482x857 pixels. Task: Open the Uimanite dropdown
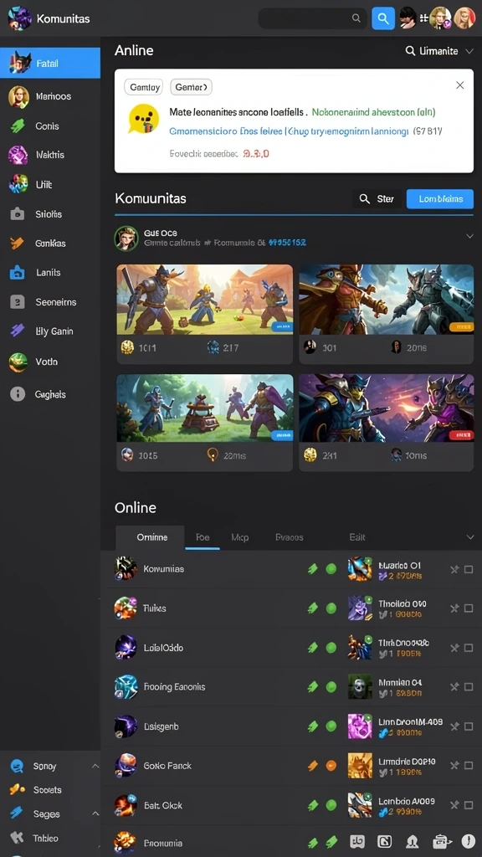pyautogui.click(x=438, y=51)
